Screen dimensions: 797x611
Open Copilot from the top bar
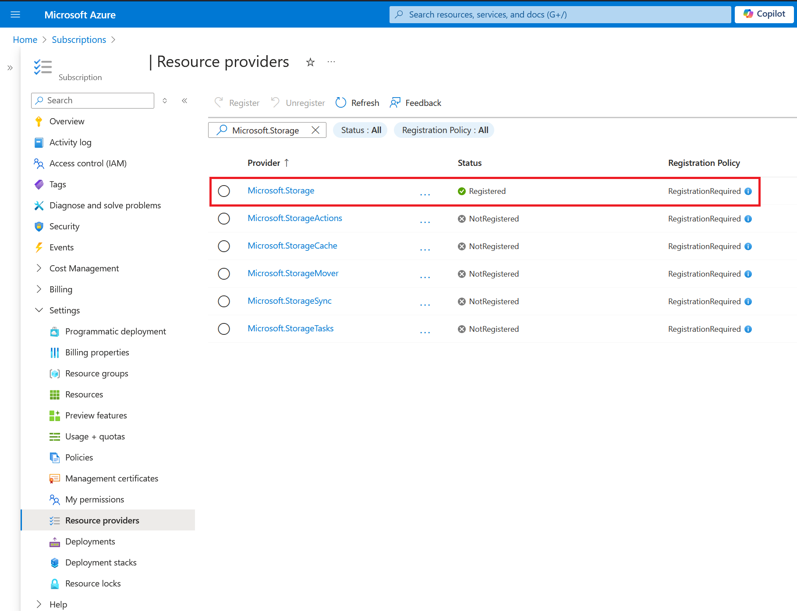764,14
